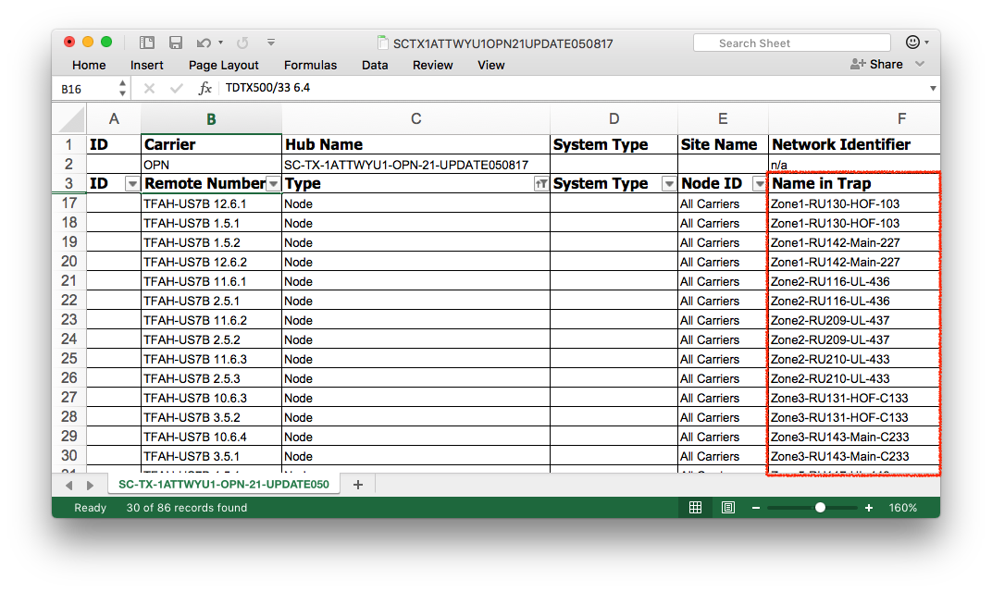Viewport: 992px width, 592px height.
Task: Click the fx insert function icon
Action: (205, 89)
